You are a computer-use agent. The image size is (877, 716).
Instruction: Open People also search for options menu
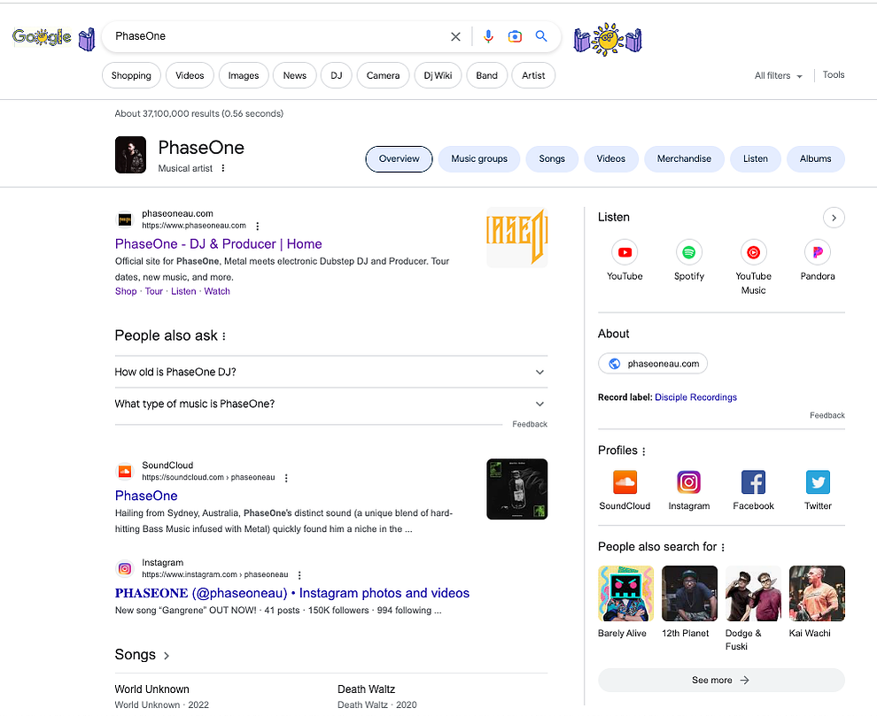pyautogui.click(x=723, y=548)
